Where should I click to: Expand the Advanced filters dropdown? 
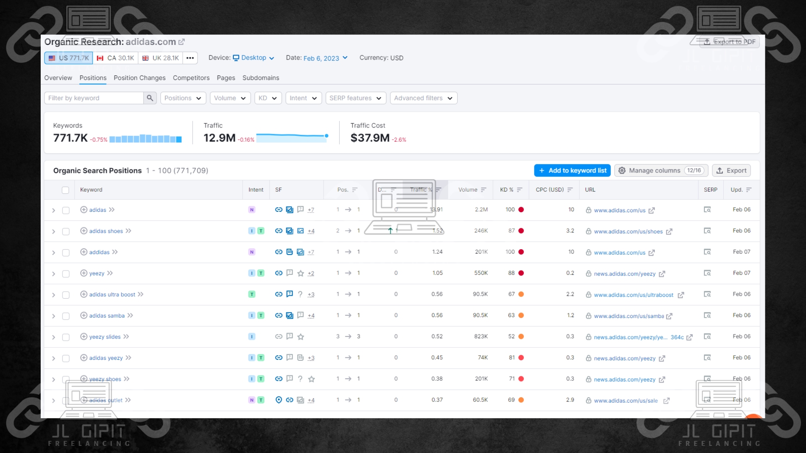[x=423, y=98]
